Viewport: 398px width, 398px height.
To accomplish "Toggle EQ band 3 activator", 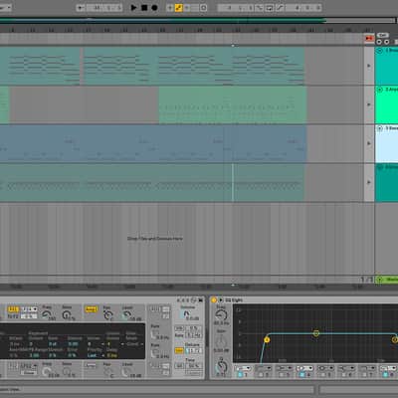I will click(281, 375).
